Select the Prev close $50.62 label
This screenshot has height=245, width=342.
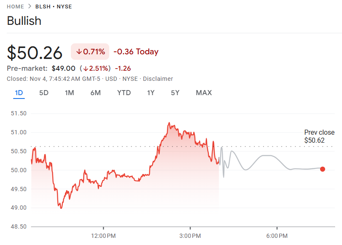[x=319, y=137]
